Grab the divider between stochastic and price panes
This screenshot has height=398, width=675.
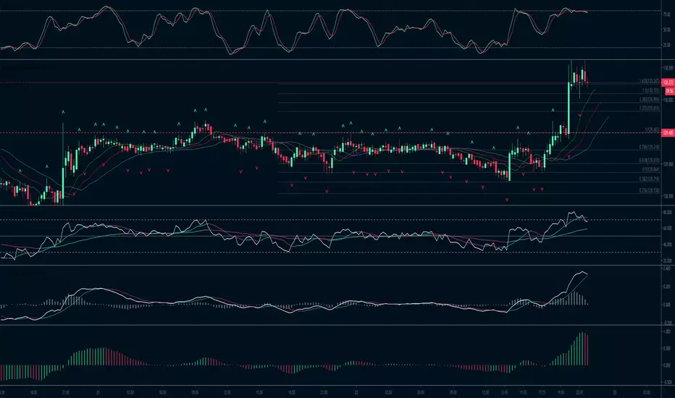[330, 59]
